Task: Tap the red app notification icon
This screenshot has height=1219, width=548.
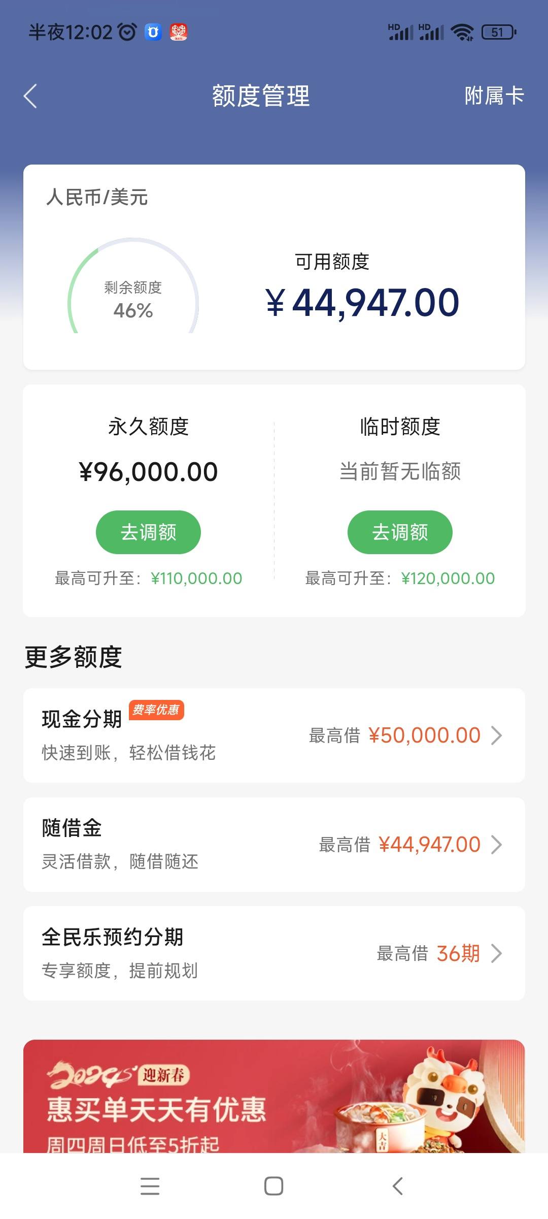Action: (178, 32)
